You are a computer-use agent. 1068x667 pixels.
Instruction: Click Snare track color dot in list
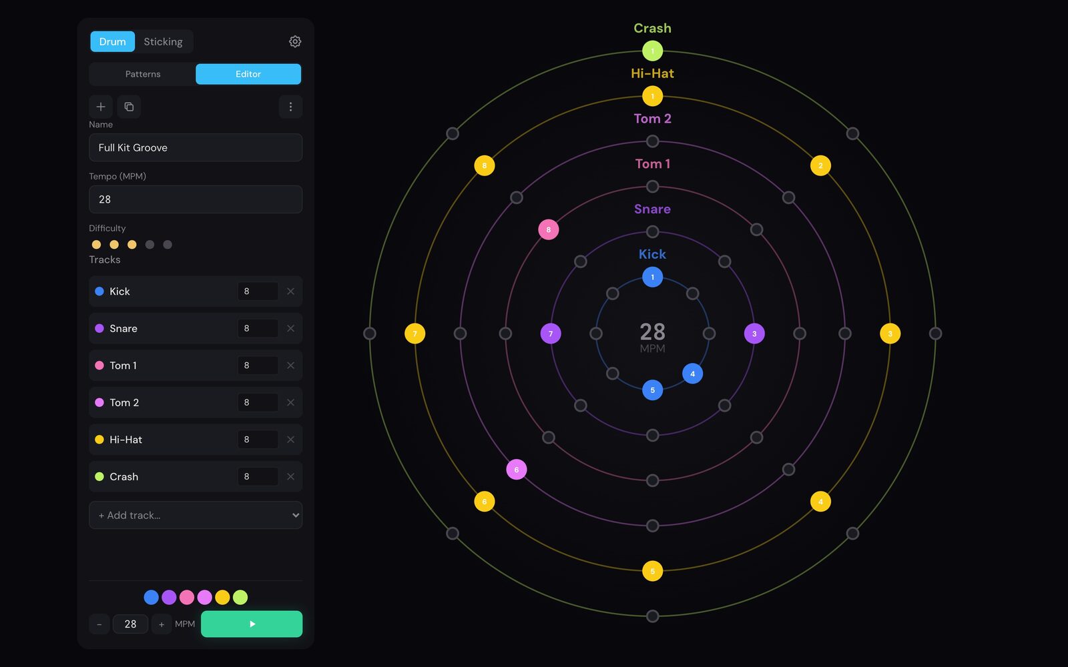pyautogui.click(x=99, y=328)
